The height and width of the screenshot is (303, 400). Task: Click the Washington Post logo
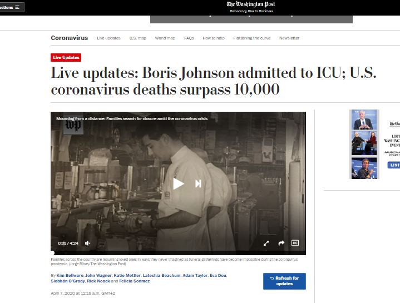[251, 4]
